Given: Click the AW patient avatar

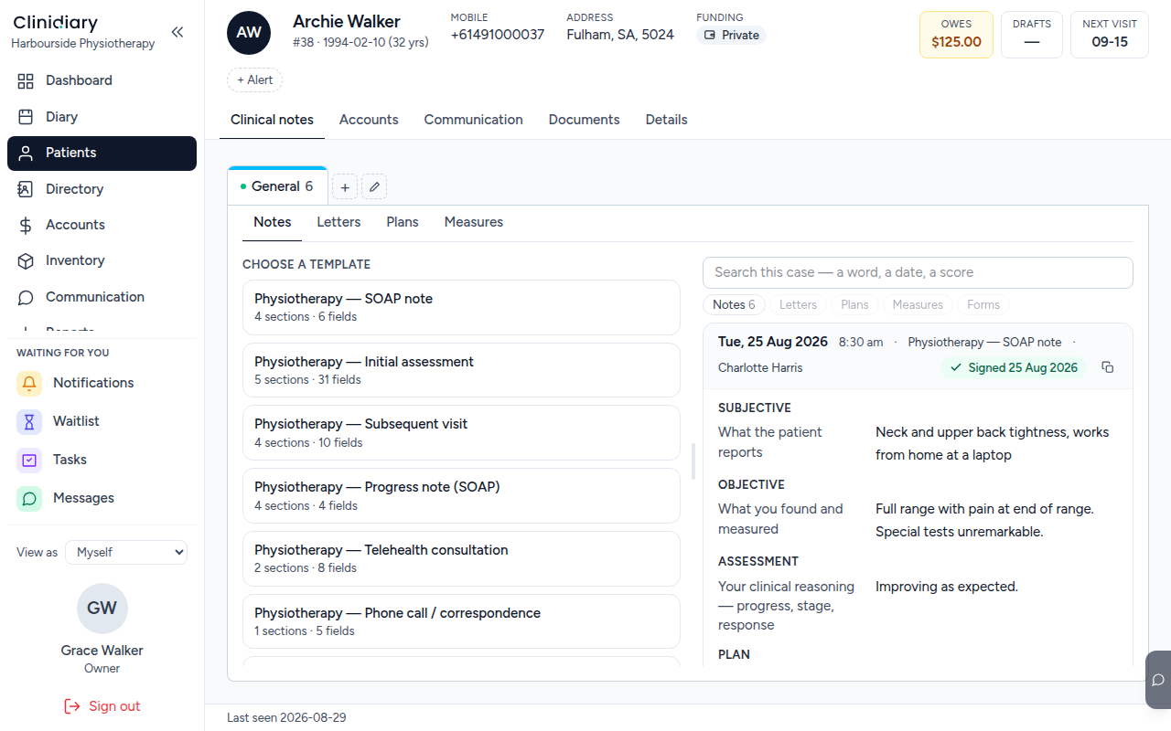Looking at the screenshot, I should [249, 32].
